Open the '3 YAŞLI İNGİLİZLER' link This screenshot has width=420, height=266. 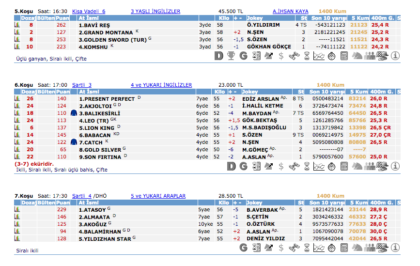coord(156,11)
